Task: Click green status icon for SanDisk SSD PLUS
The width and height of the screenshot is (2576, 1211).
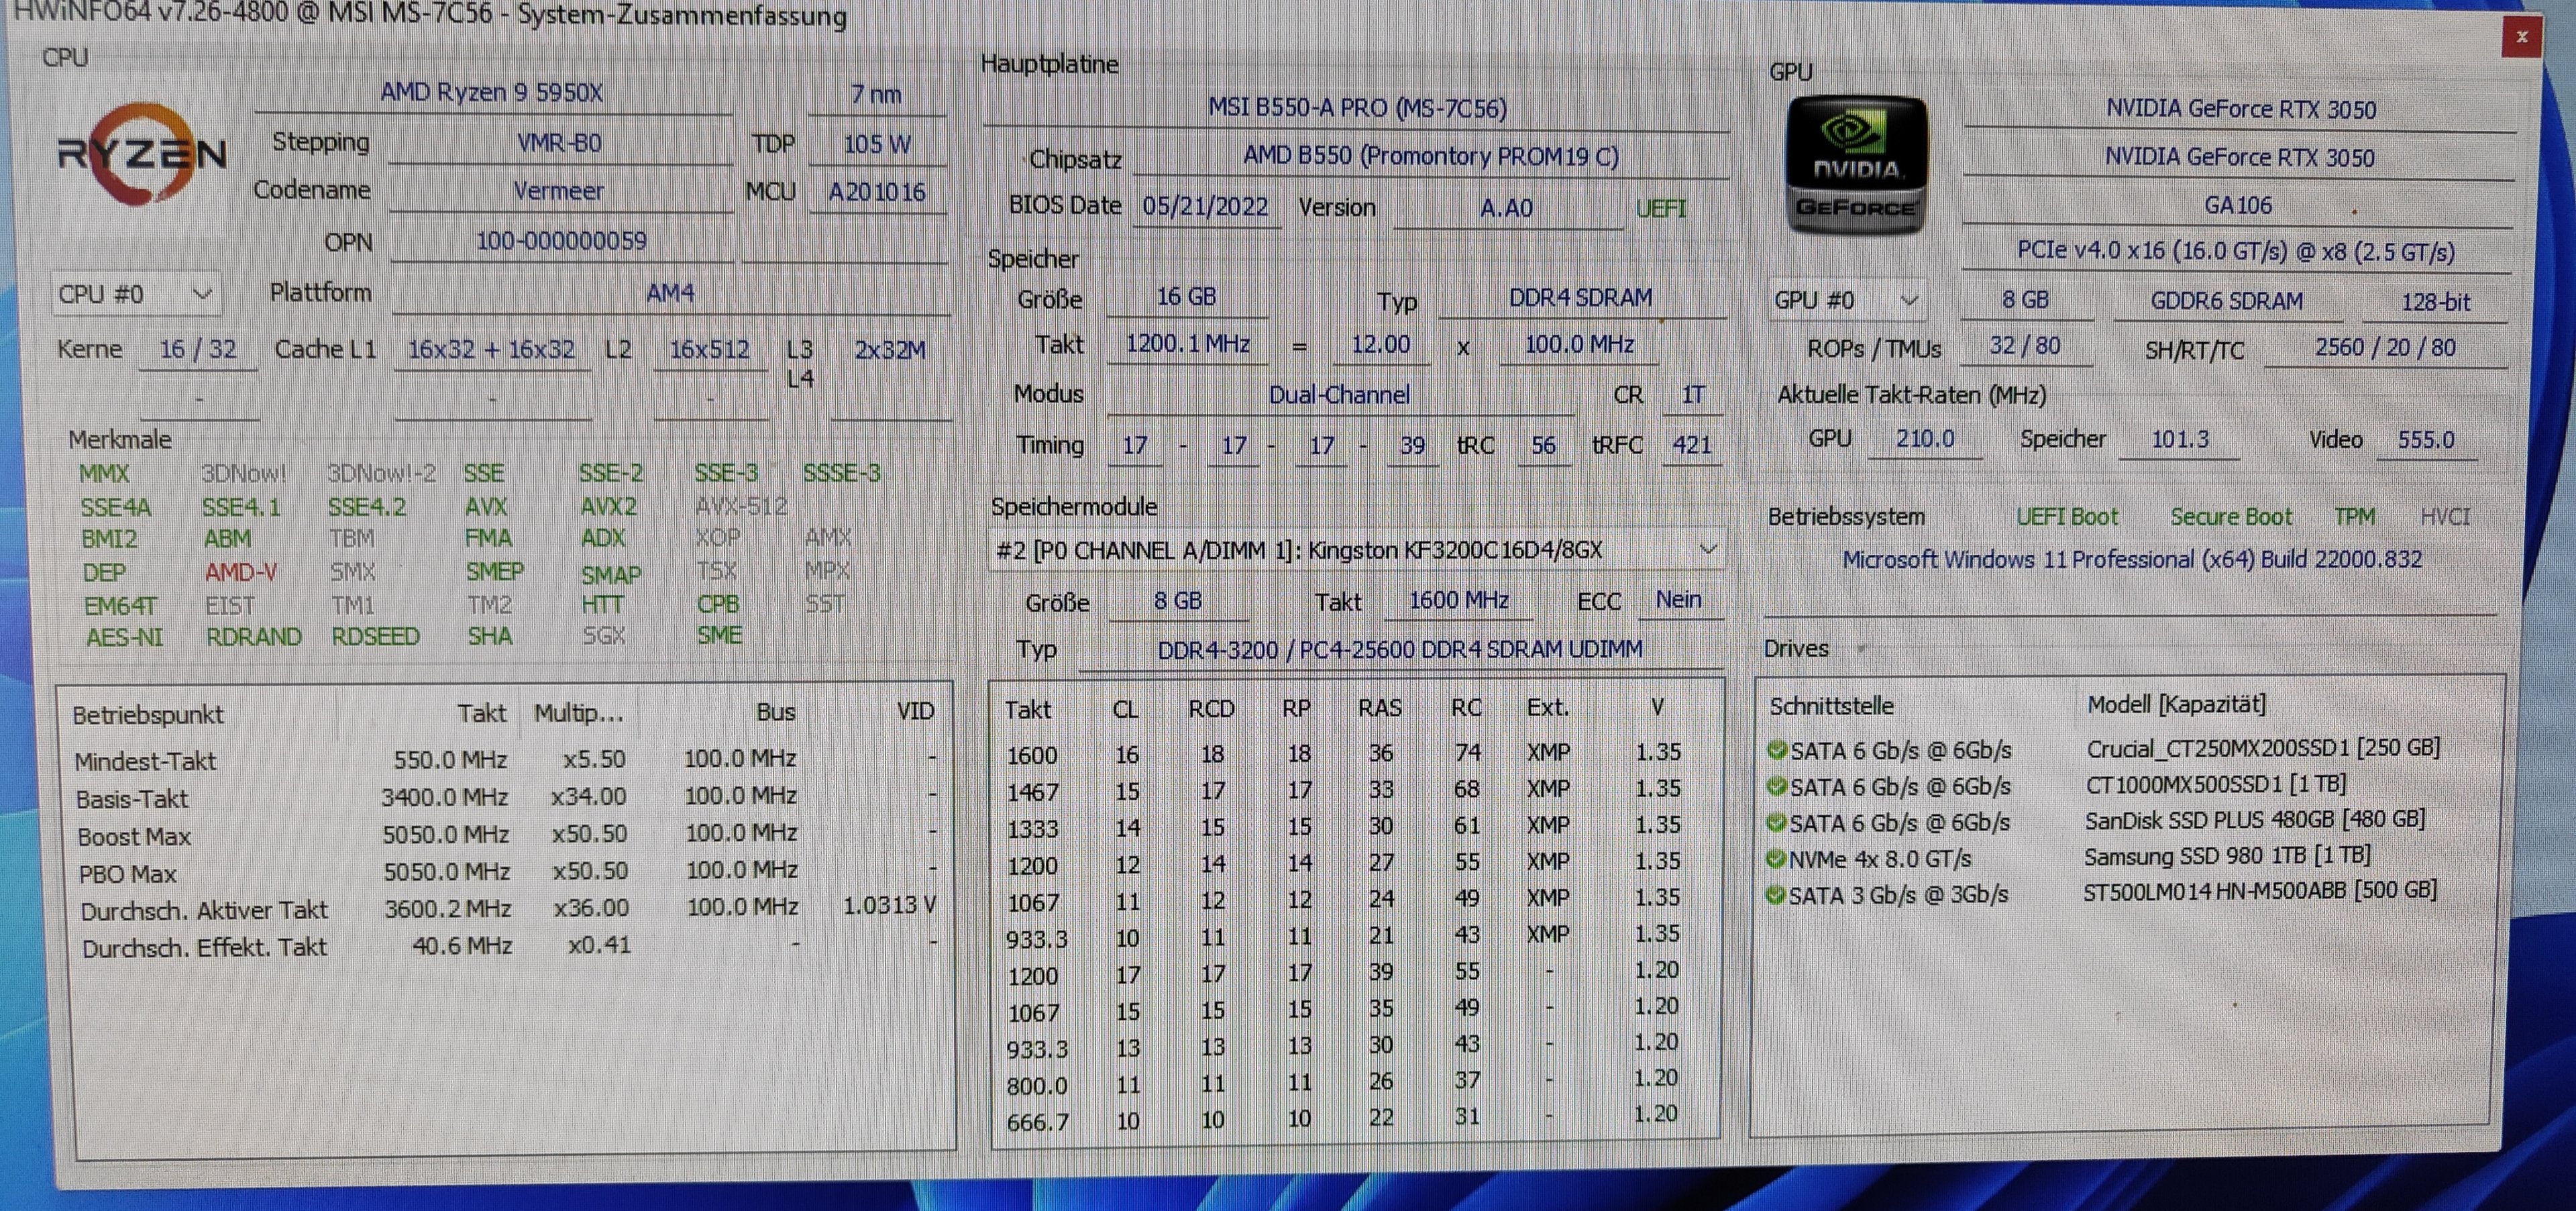Action: point(1776,822)
